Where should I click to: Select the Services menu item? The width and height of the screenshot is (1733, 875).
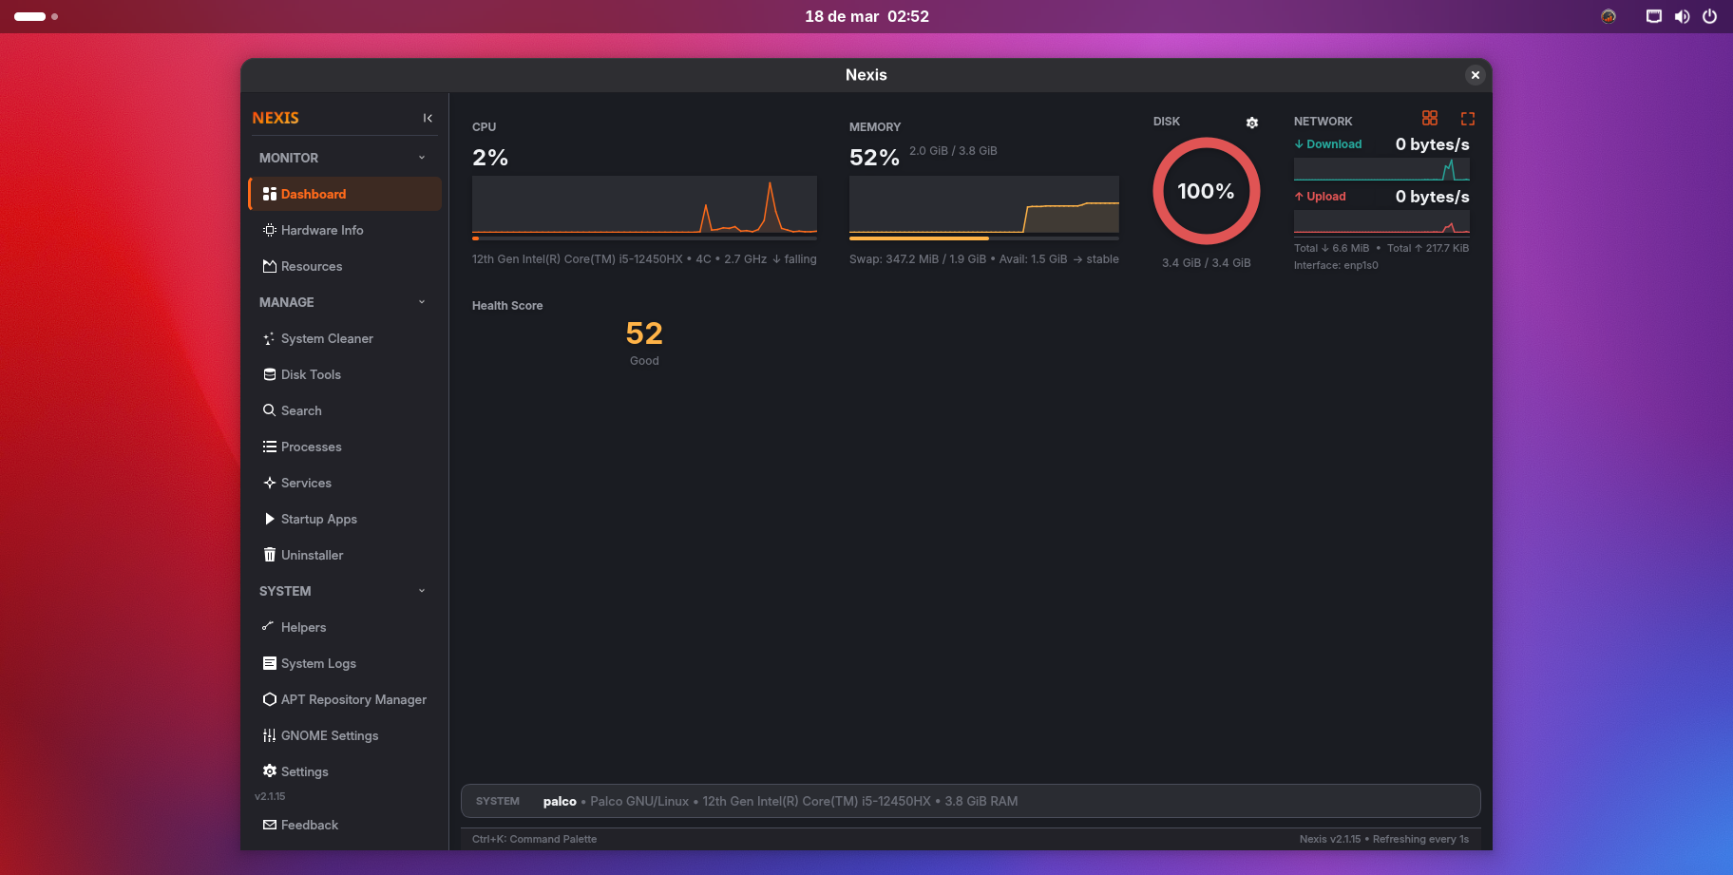pyautogui.click(x=305, y=483)
